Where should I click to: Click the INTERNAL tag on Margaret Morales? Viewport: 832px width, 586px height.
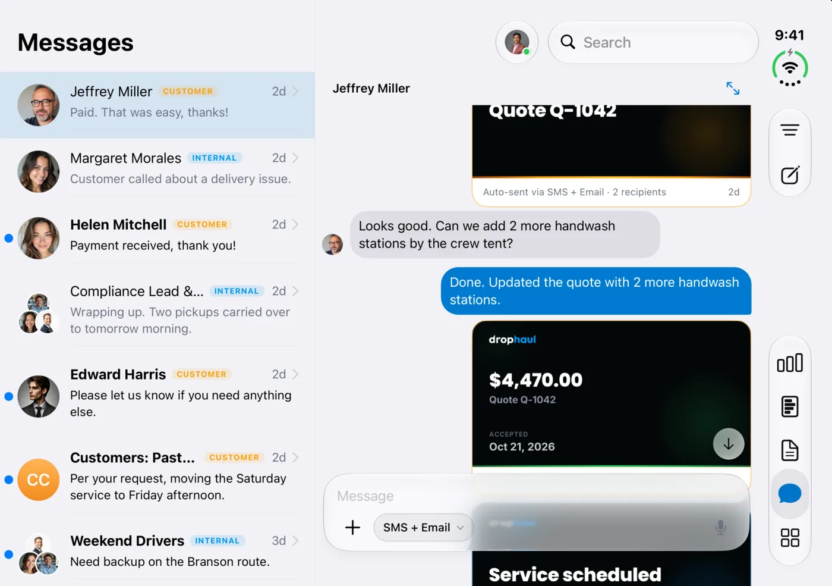(x=215, y=158)
